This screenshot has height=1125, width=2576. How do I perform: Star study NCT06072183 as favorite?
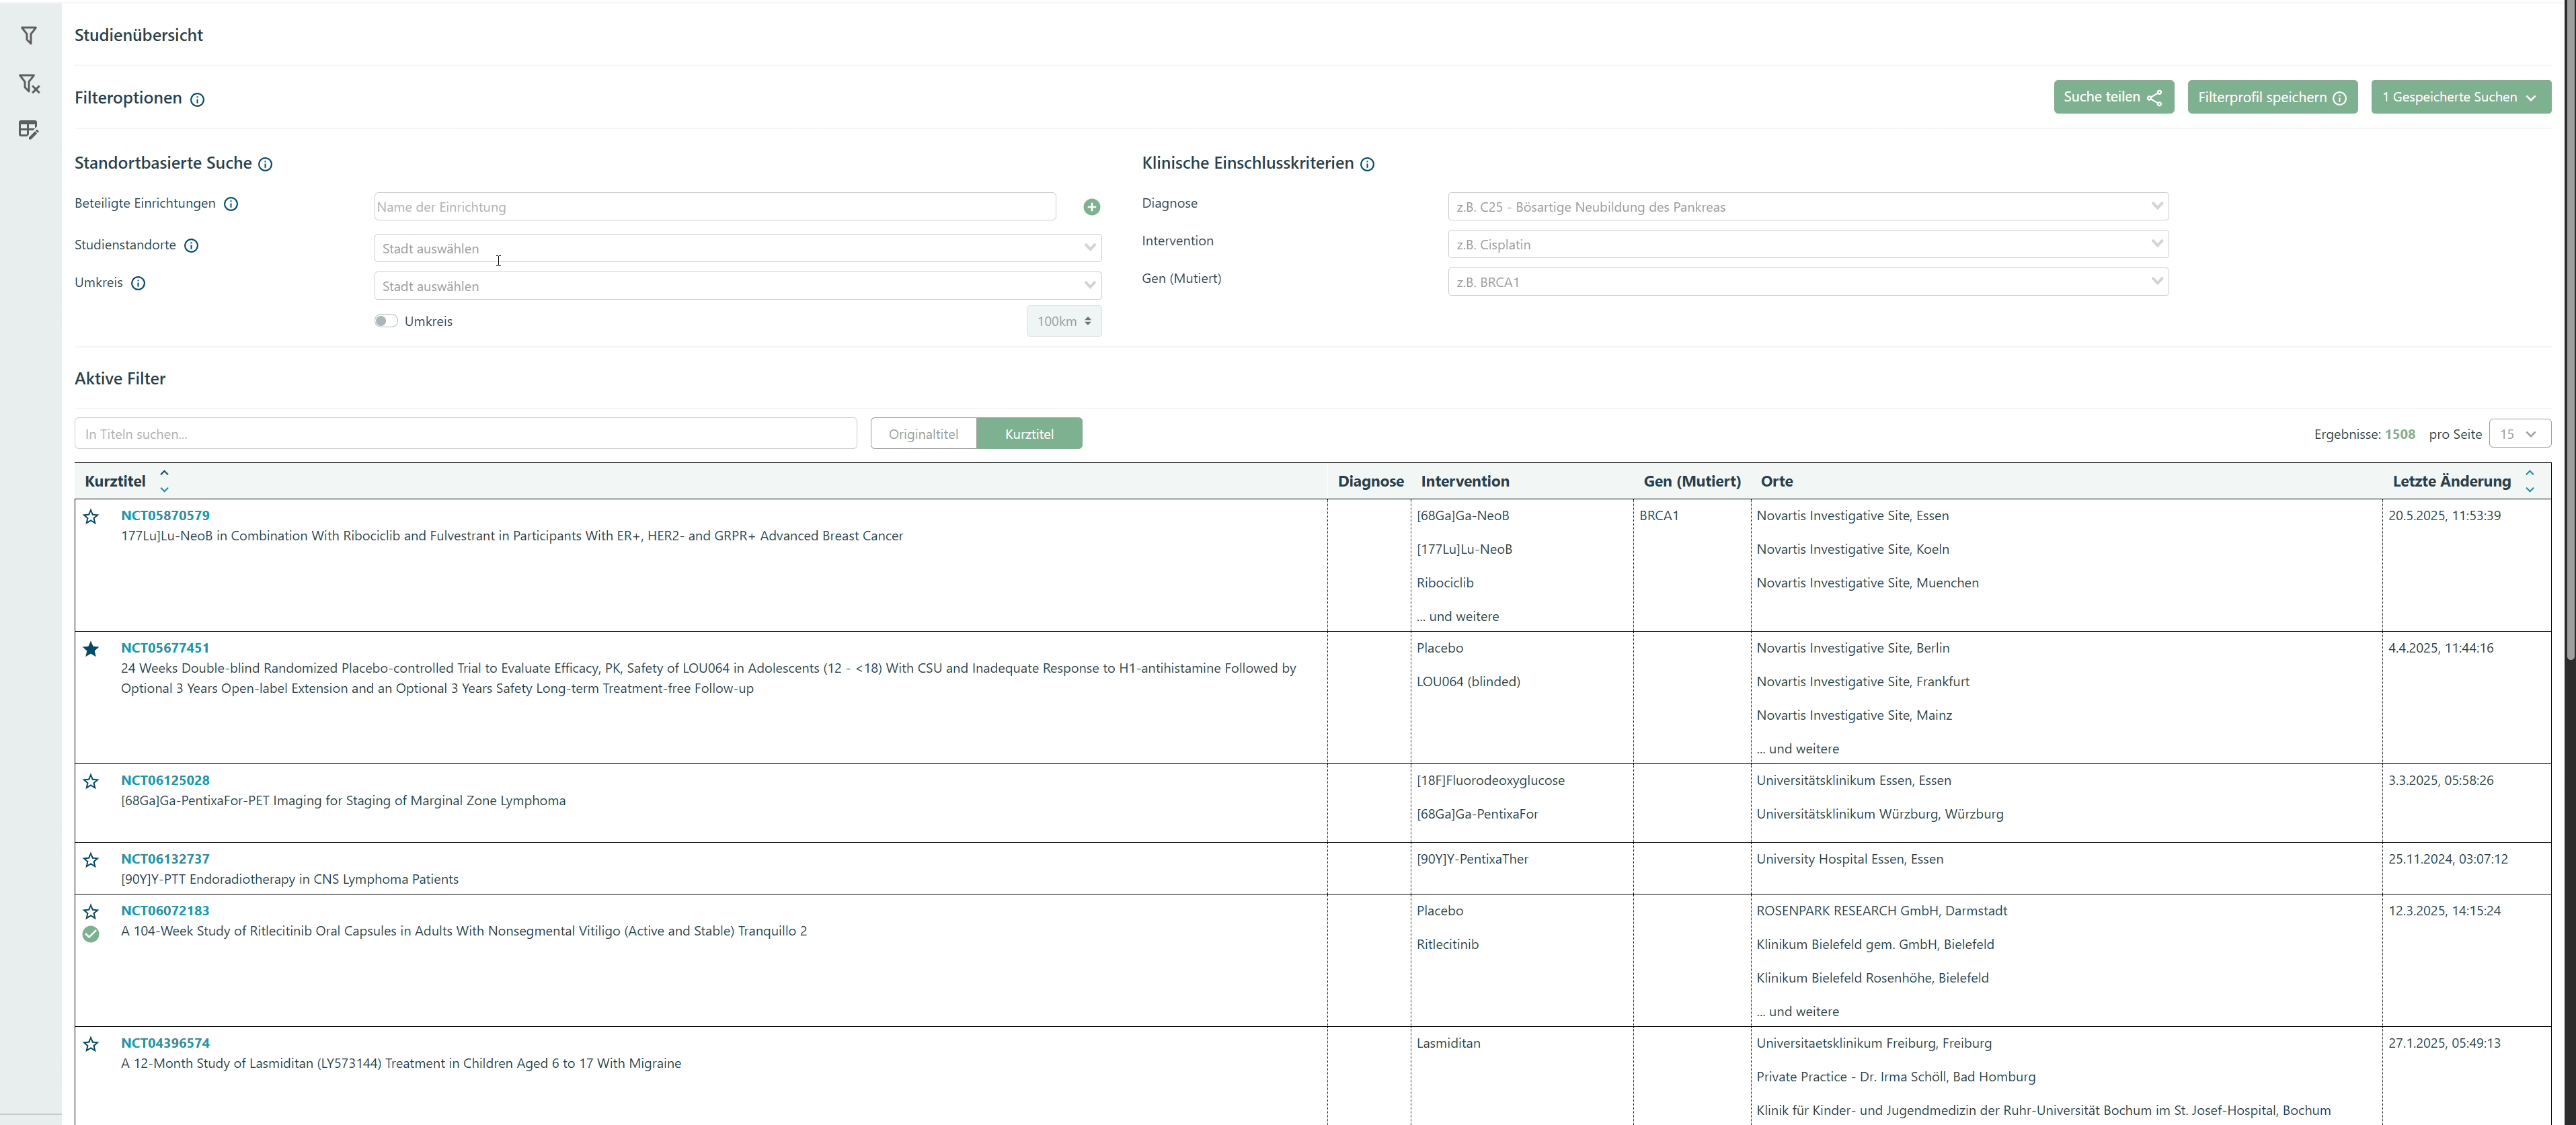pyautogui.click(x=91, y=912)
